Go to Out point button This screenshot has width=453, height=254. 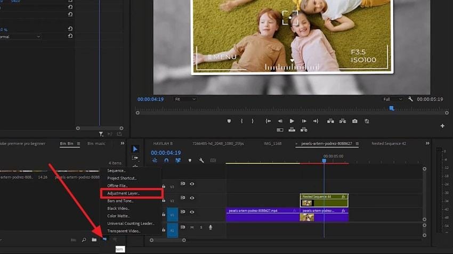[x=316, y=121]
